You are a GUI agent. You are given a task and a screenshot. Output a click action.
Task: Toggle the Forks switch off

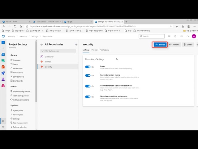[88, 67]
